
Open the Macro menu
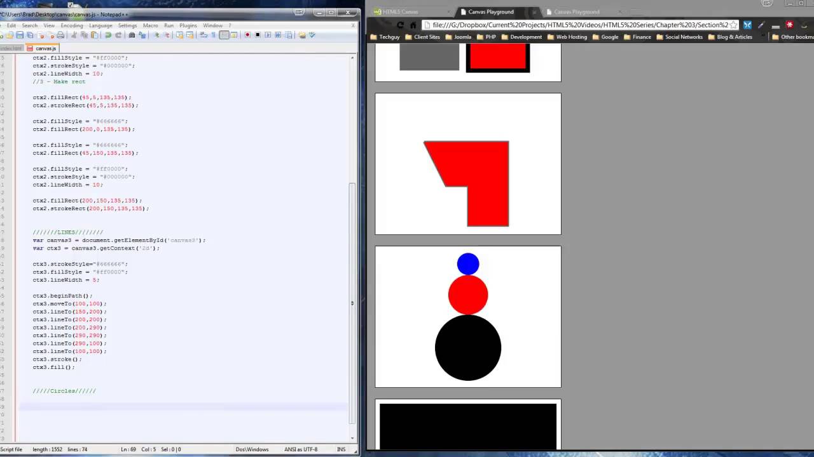[150, 25]
